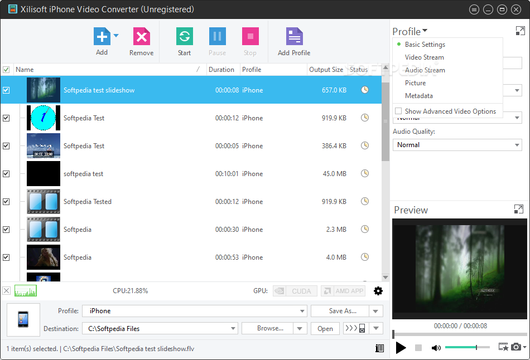The image size is (530, 360).
Task: Enable Show Advanced Video Options
Action: point(398,111)
